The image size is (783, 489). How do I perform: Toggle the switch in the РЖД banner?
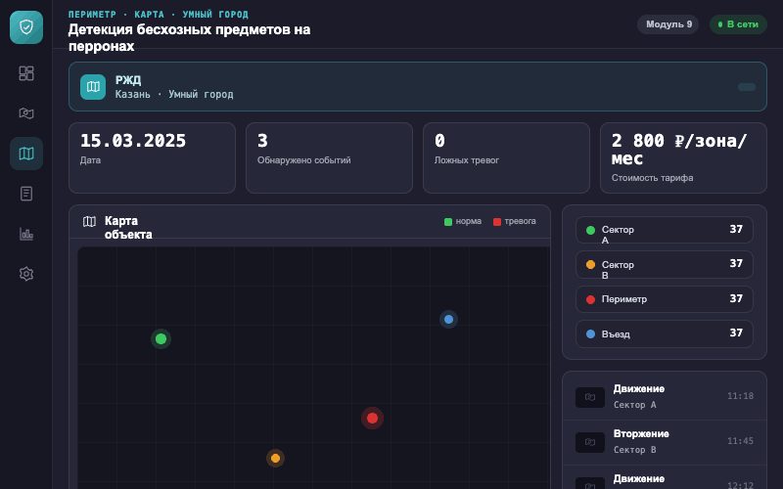point(747,87)
